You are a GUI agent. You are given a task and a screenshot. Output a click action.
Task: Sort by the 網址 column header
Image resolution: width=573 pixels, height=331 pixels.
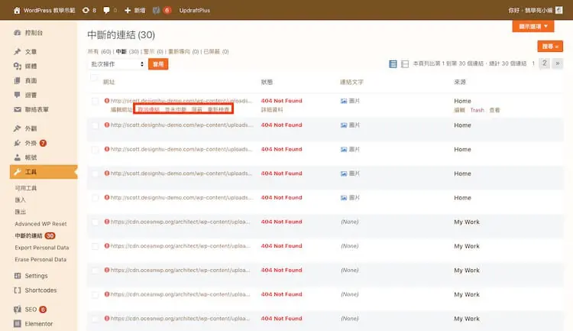(x=109, y=82)
